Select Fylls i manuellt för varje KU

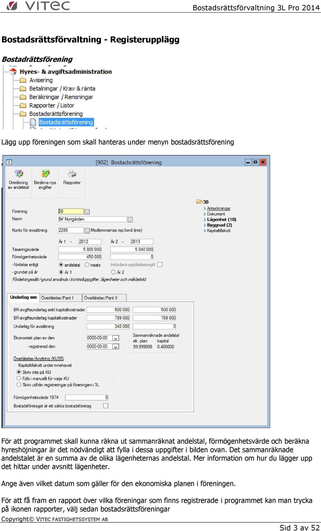tap(19, 378)
